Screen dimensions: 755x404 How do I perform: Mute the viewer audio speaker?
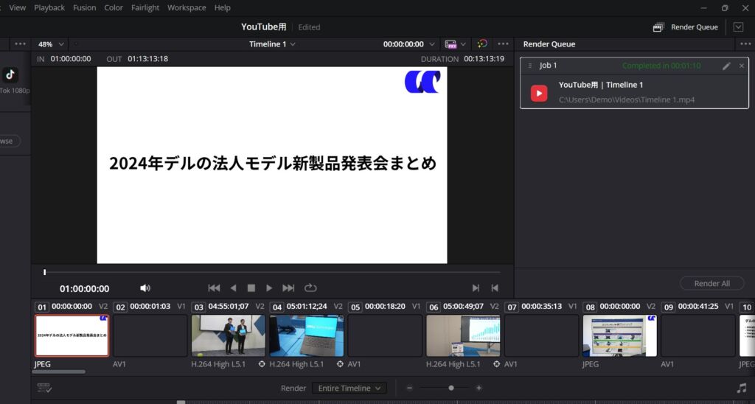(145, 288)
